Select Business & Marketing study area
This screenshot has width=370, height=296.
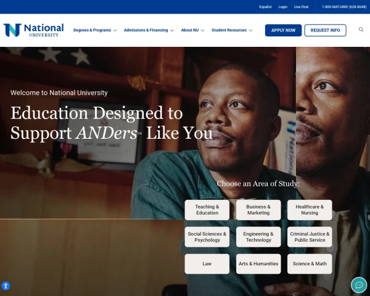coord(258,210)
